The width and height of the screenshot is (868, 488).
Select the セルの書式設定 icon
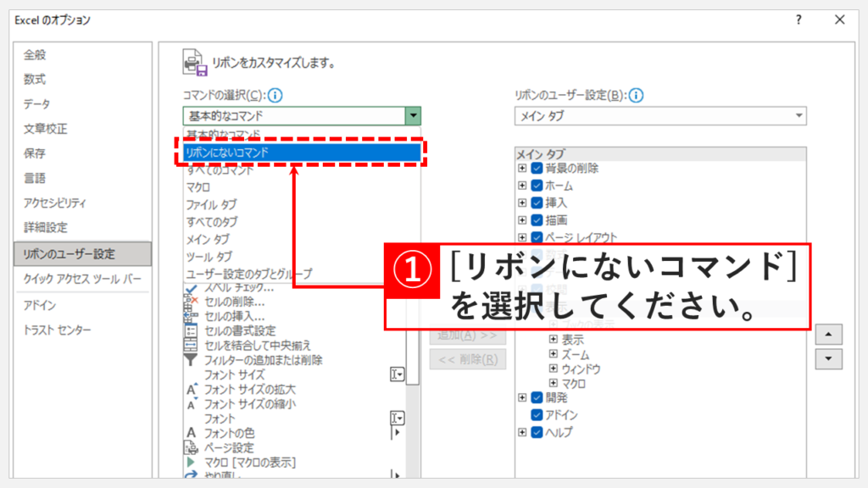[191, 330]
